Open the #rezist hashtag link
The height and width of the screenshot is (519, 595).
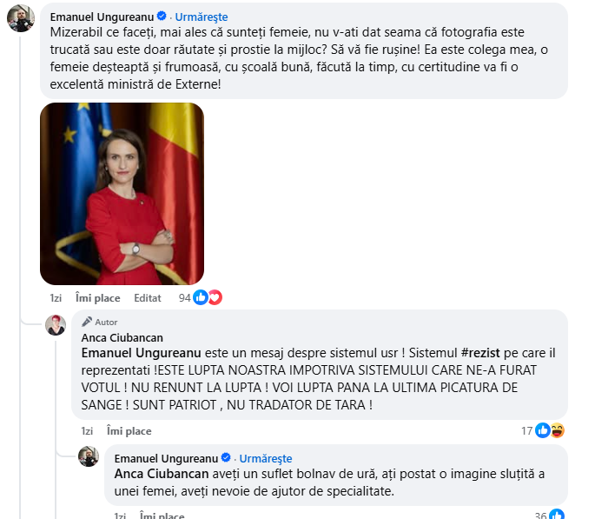point(480,353)
